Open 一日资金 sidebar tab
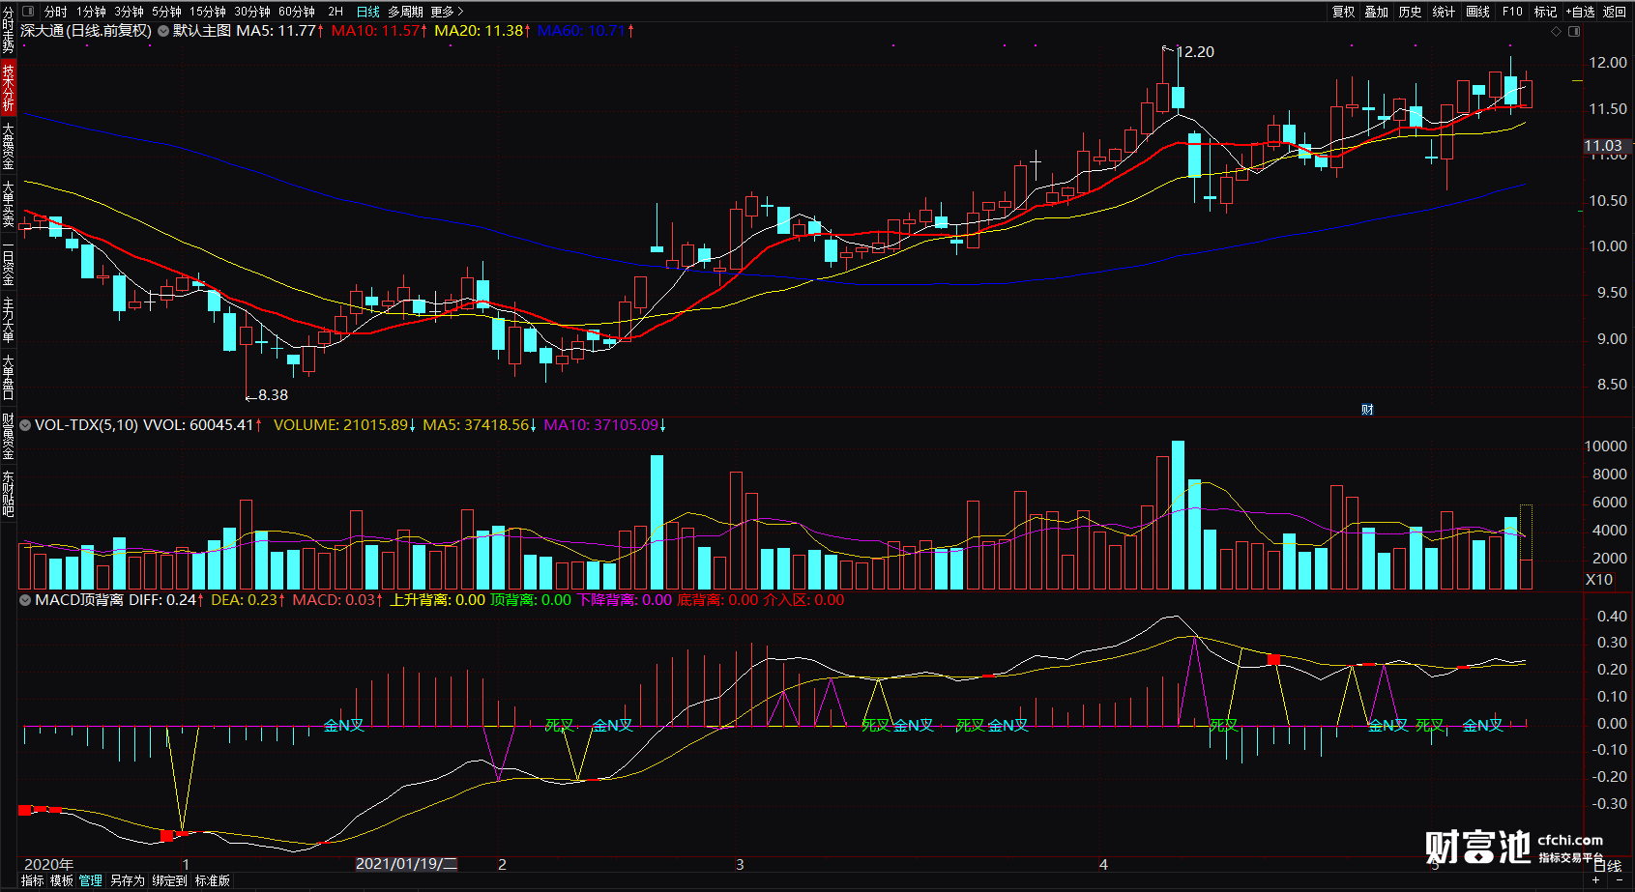The height and width of the screenshot is (892, 1635). 8,261
